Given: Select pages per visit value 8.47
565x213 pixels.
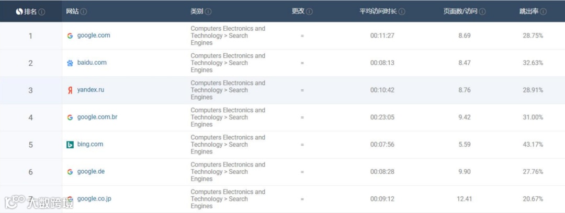Looking at the screenshot, I should tap(465, 63).
